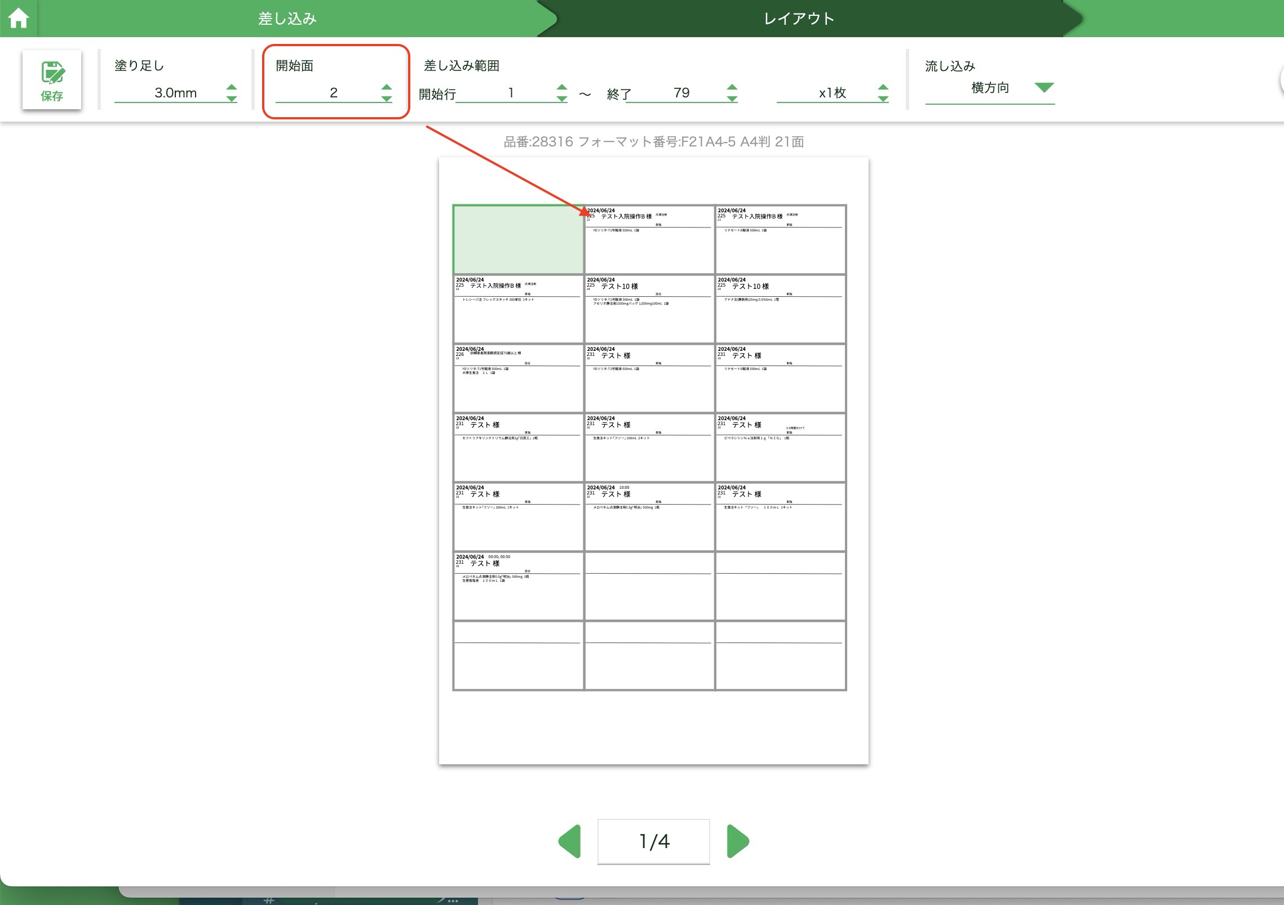Increase x1枚 copy count with up arrow
This screenshot has height=905, width=1284.
883,87
